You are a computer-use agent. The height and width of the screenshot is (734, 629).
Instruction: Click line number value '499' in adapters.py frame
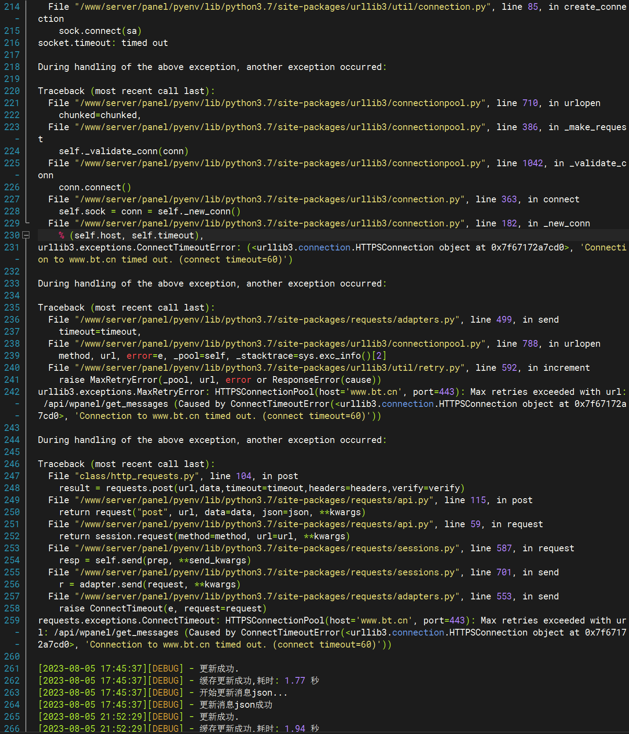click(504, 320)
